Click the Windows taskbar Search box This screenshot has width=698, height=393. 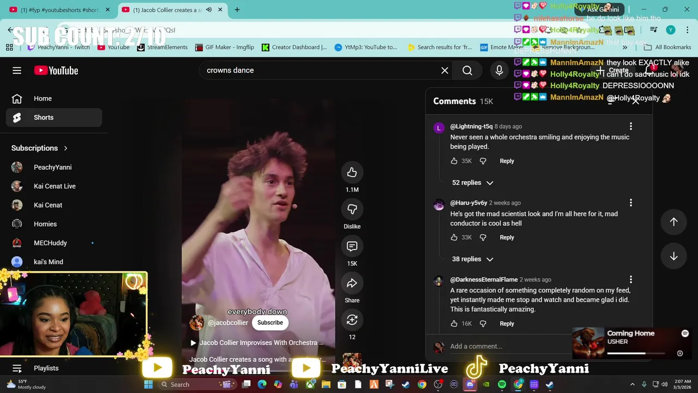[197, 385]
